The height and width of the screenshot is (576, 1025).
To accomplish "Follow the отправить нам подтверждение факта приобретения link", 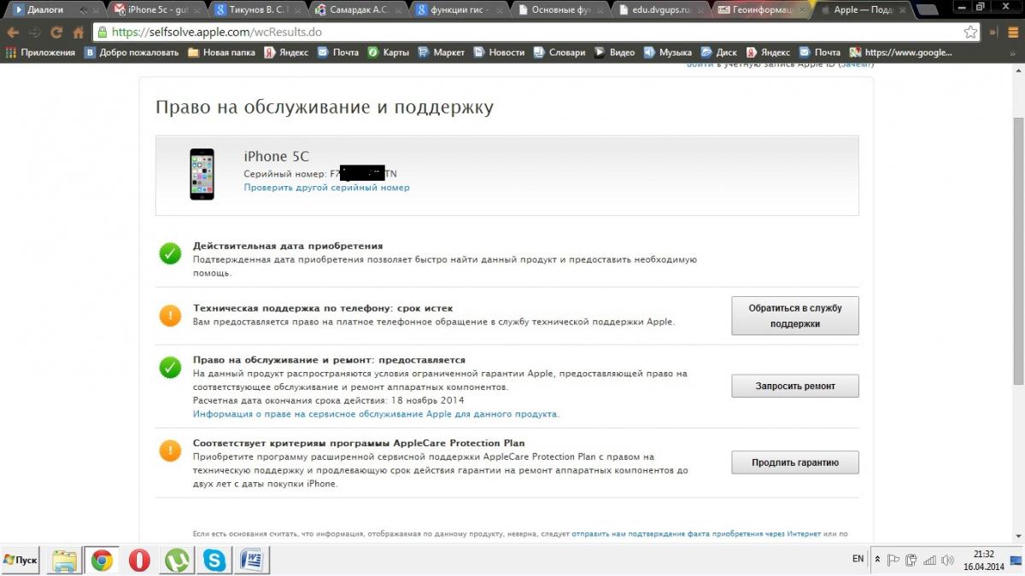I will (696, 533).
